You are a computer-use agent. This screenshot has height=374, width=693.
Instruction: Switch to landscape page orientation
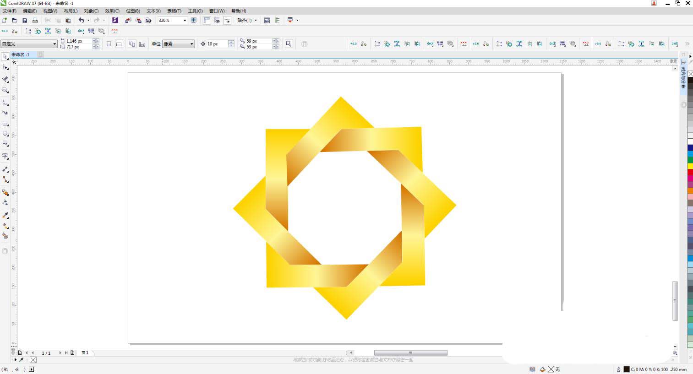(119, 44)
